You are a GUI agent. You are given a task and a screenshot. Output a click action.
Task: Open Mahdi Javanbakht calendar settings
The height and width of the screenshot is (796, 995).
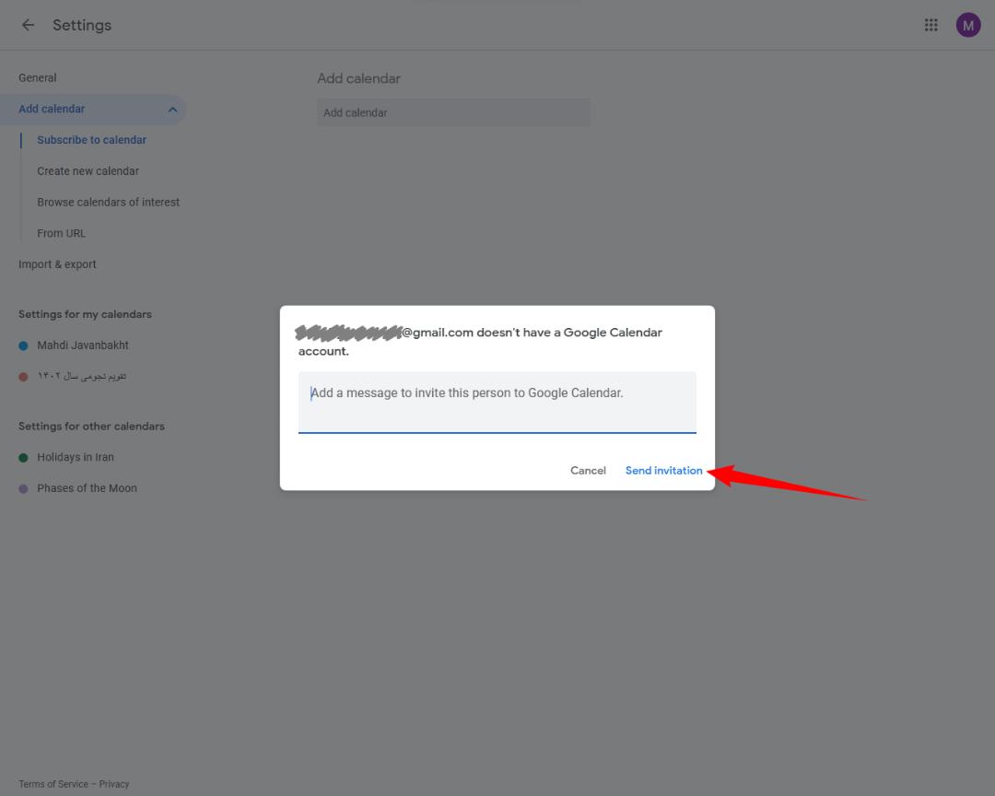click(x=83, y=345)
